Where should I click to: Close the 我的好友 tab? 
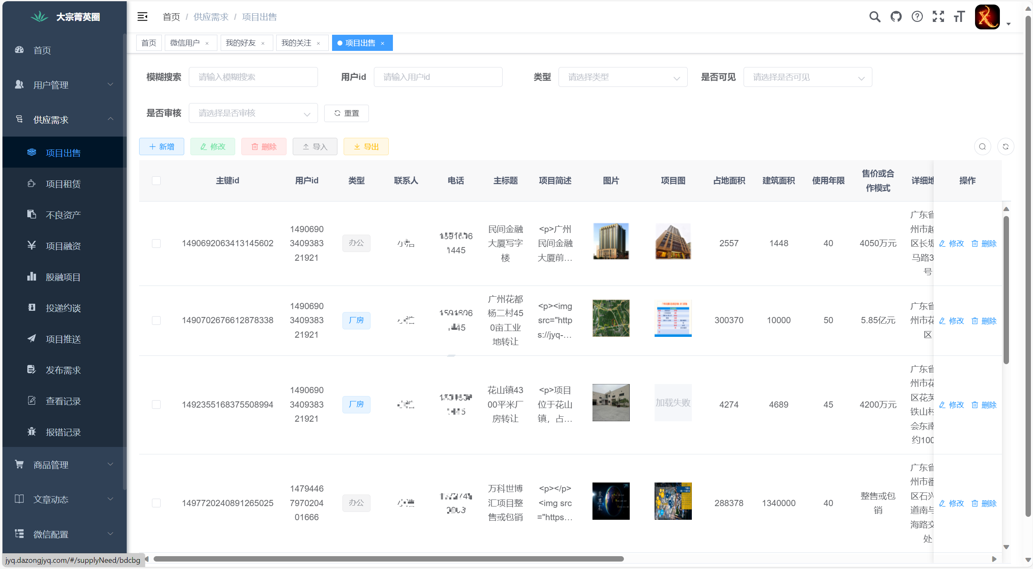(x=263, y=43)
